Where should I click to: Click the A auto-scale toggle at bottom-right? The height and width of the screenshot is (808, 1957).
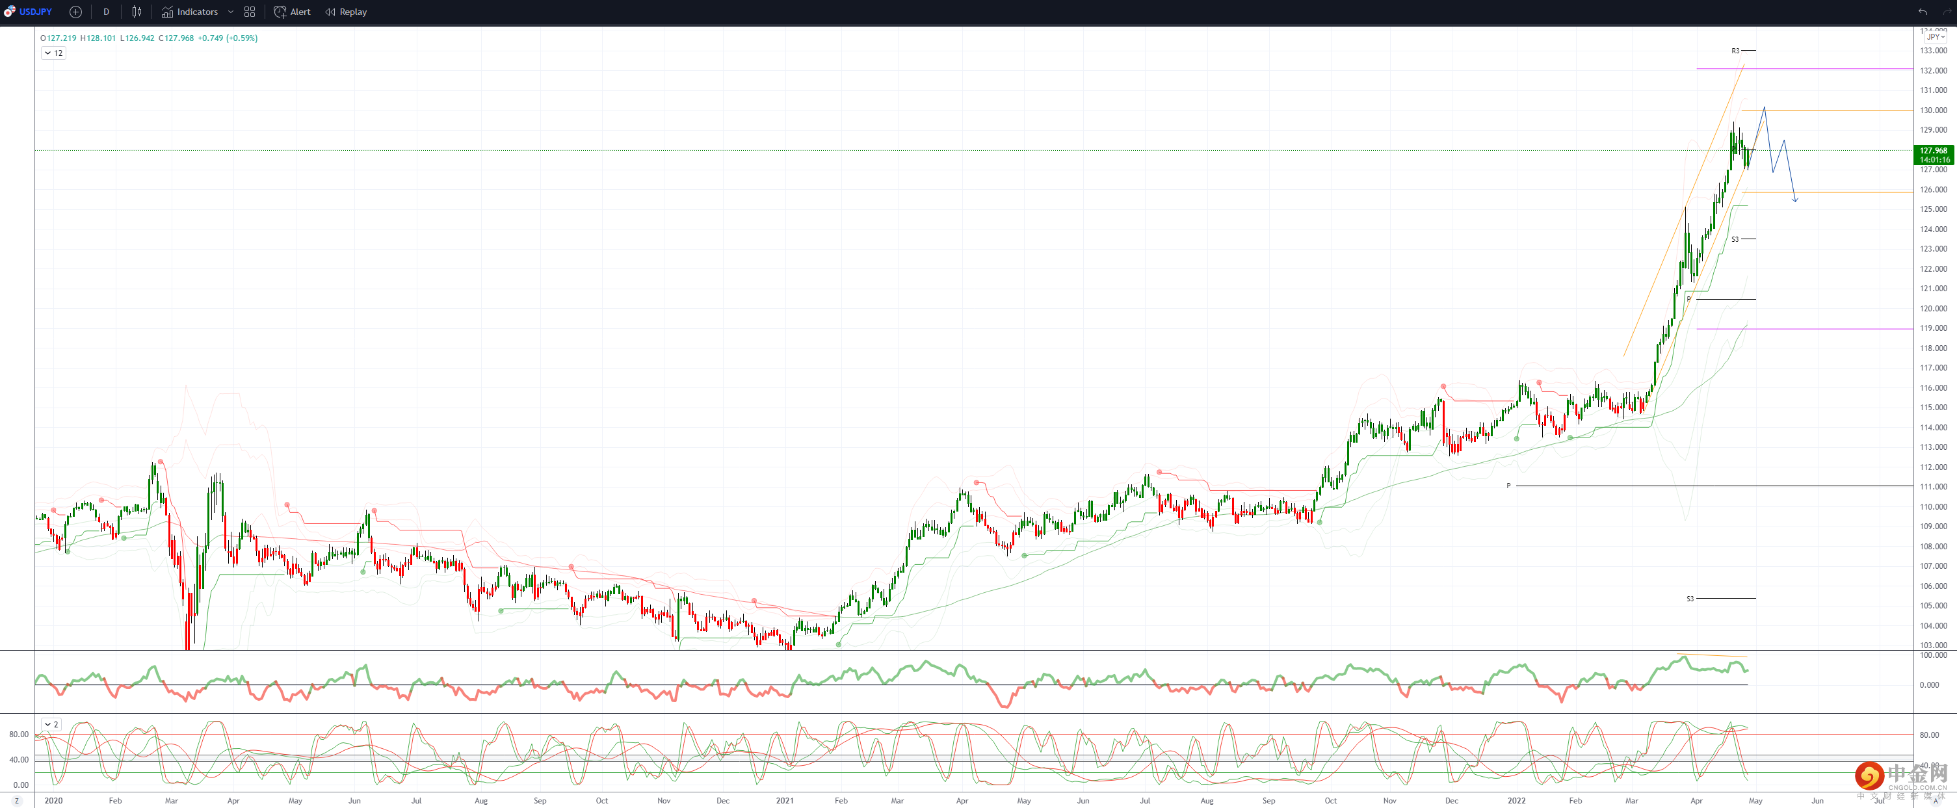1936,801
